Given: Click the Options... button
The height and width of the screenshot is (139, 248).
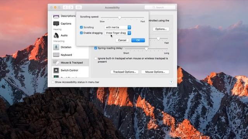Looking at the screenshot, I should (x=161, y=29).
